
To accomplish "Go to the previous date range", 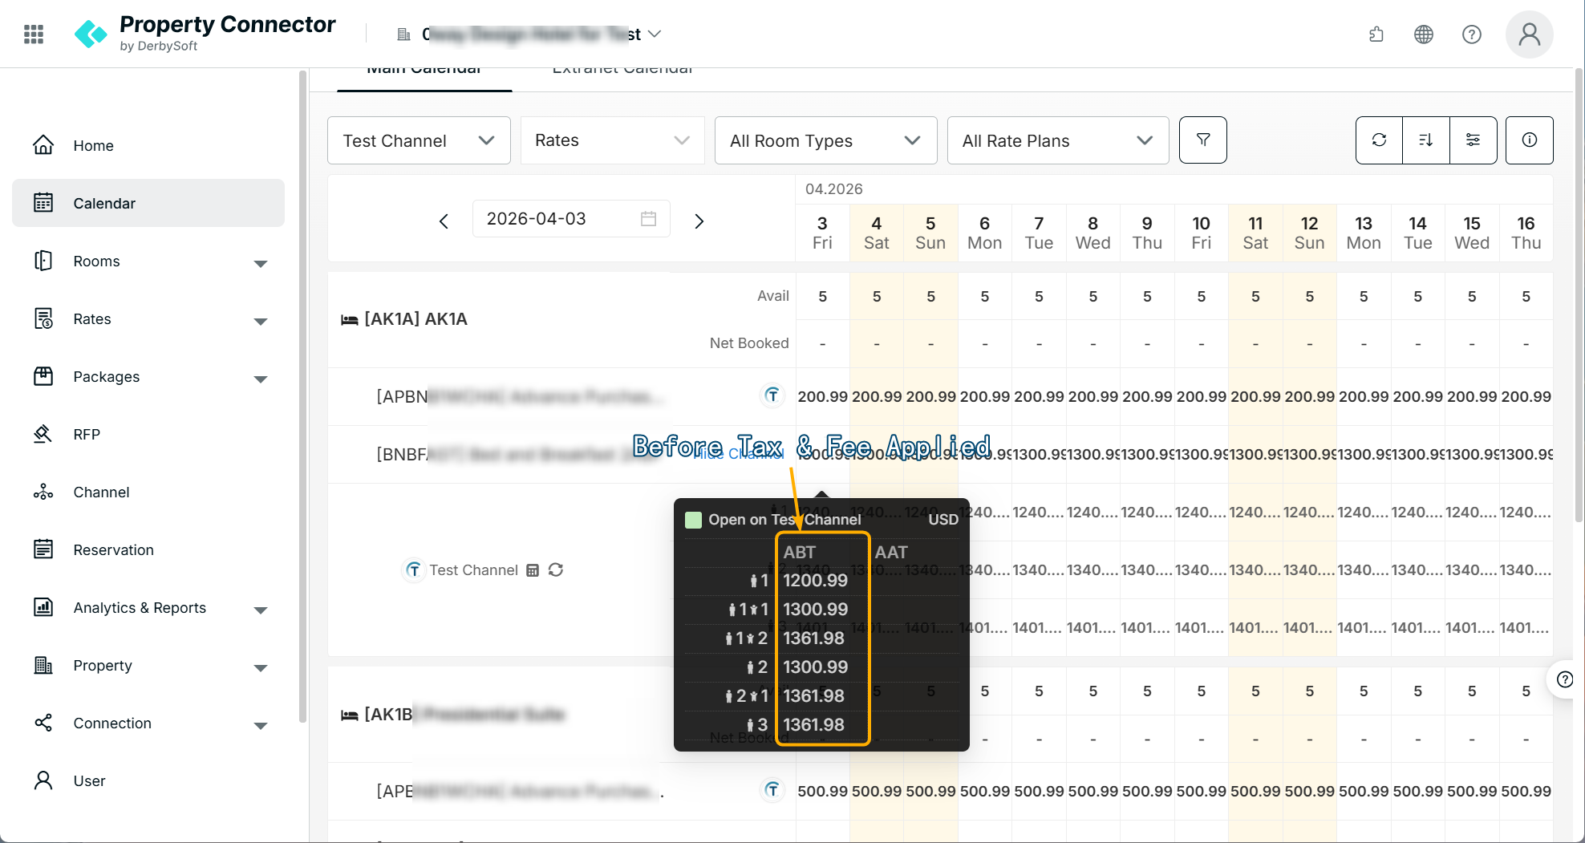I will click(444, 221).
